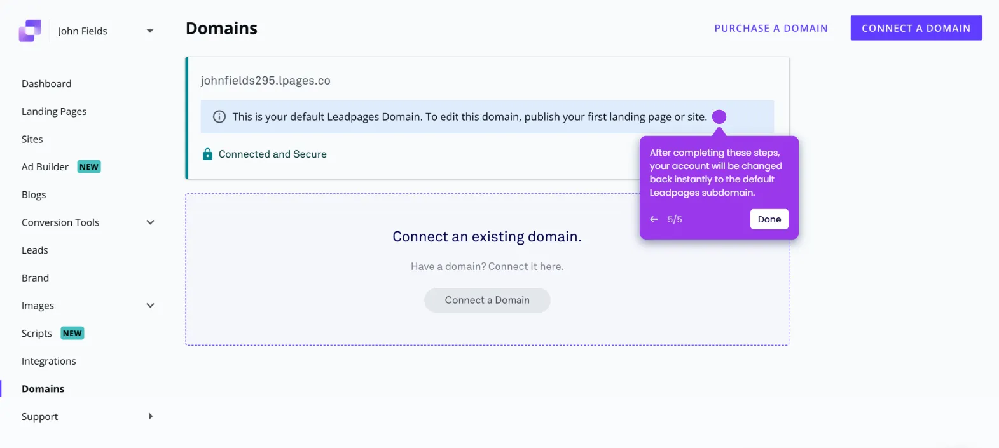Open Scripts in the sidebar

(36, 334)
